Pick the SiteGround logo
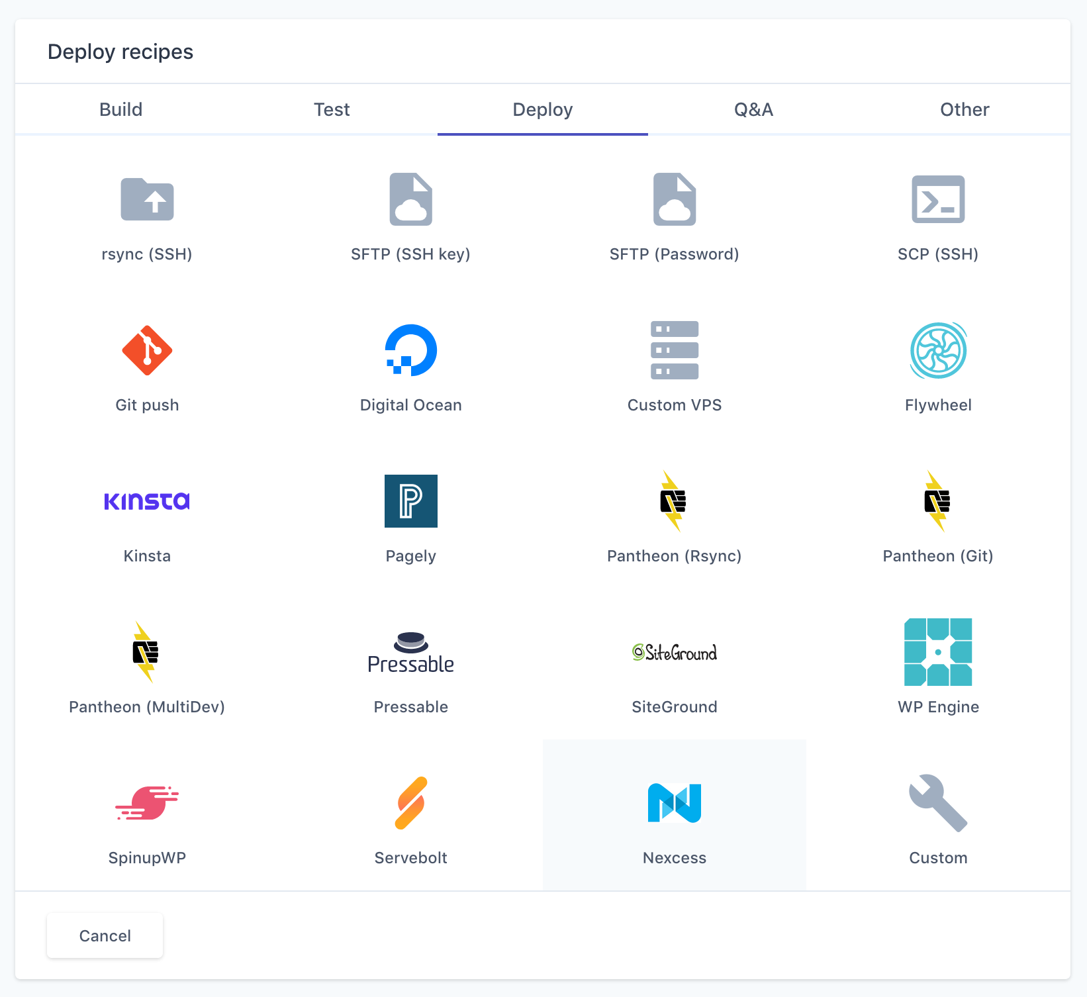The image size is (1087, 997). pyautogui.click(x=675, y=652)
